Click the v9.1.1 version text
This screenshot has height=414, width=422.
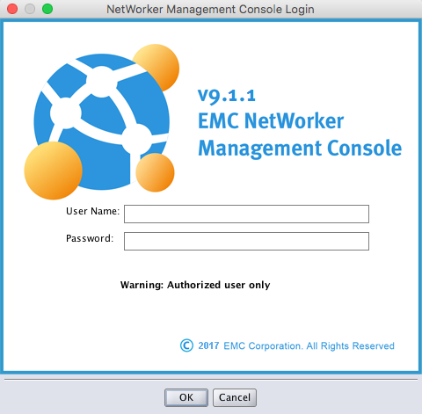pos(227,96)
